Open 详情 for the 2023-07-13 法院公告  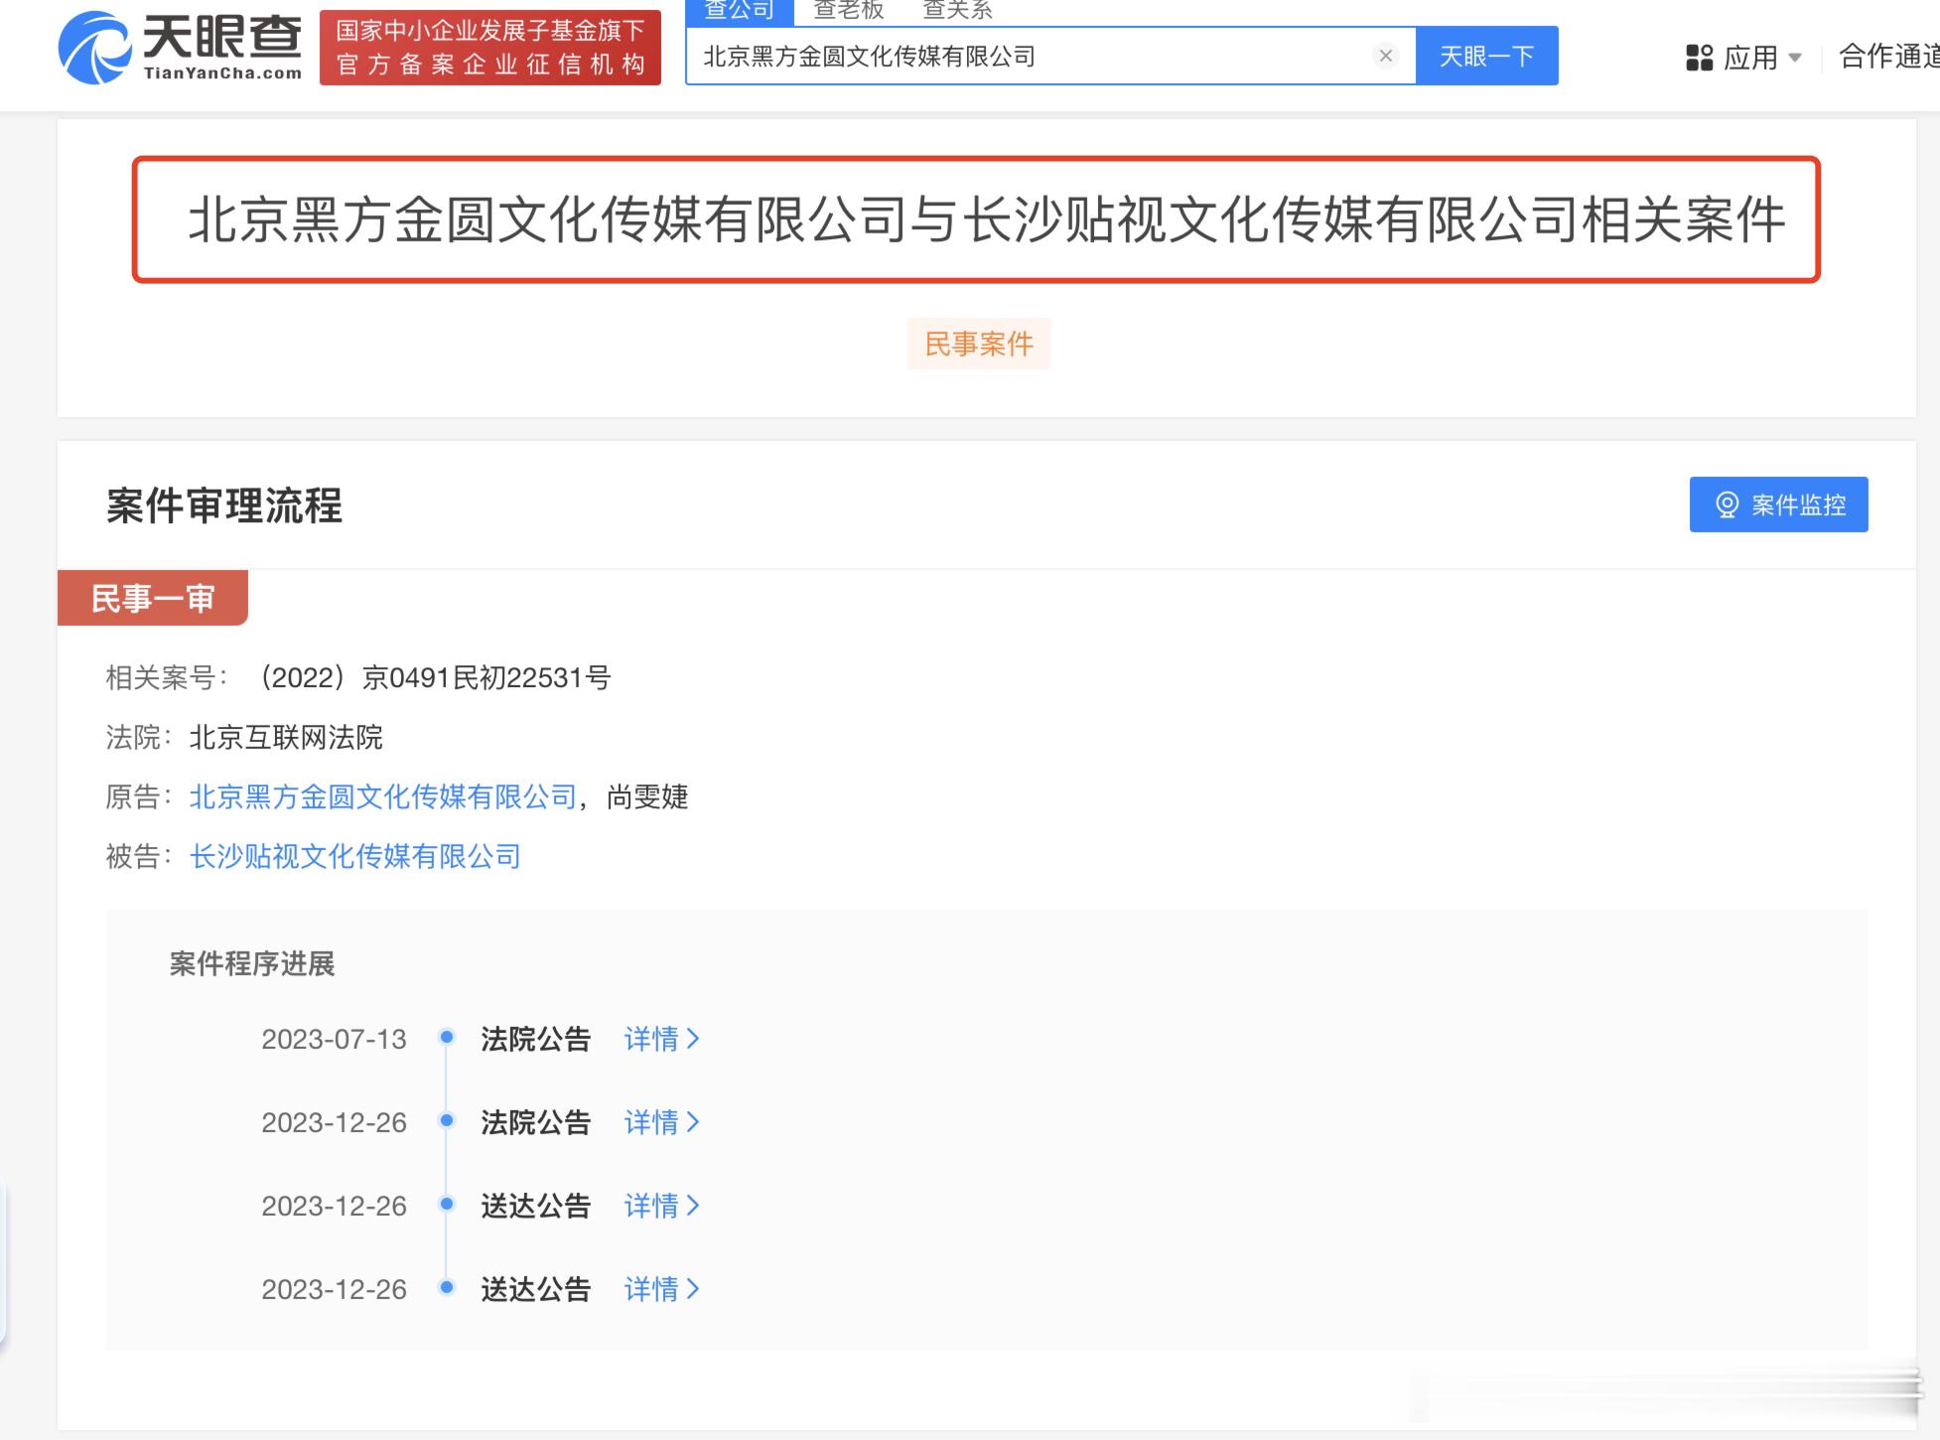point(661,1039)
